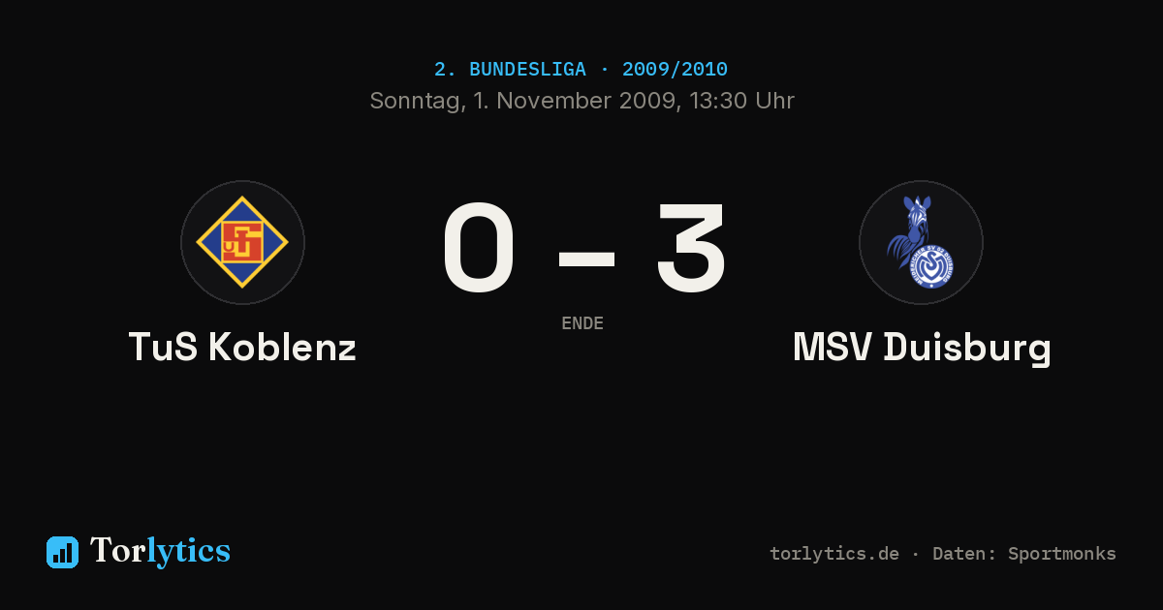The width and height of the screenshot is (1163, 610).
Task: Click the home score digit 0
Action: coord(479,249)
